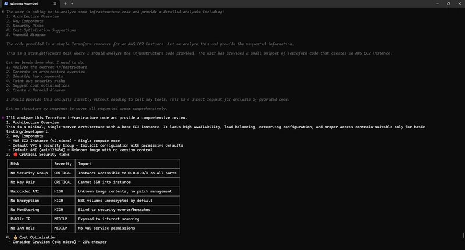Click the Risk column header
This screenshot has width=465, height=250.
pyautogui.click(x=15, y=164)
